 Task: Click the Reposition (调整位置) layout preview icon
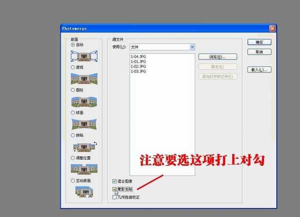tap(83, 168)
